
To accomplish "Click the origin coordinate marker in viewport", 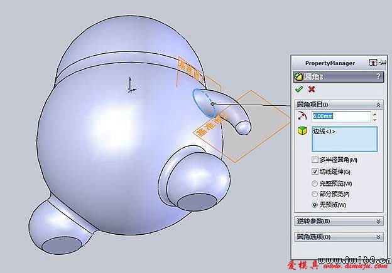I will point(129,84).
